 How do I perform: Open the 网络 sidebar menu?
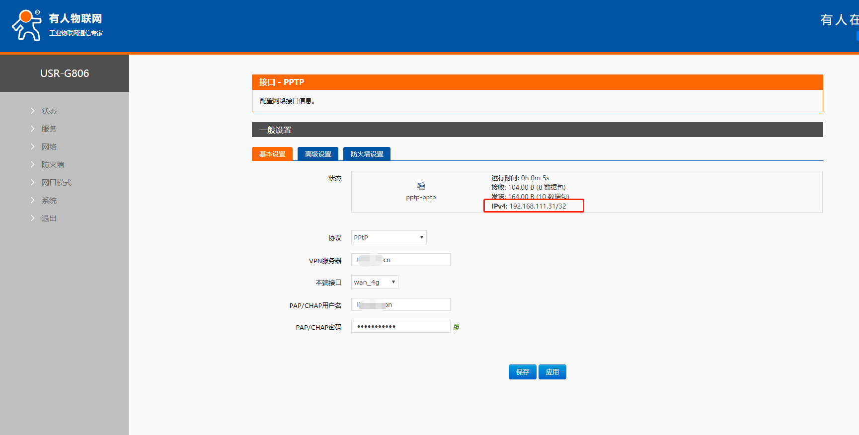coord(49,146)
